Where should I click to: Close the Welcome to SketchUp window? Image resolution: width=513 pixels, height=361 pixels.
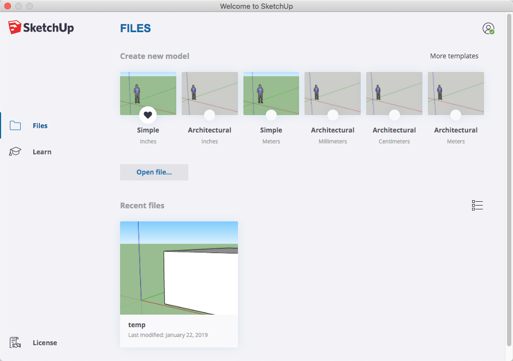point(8,6)
